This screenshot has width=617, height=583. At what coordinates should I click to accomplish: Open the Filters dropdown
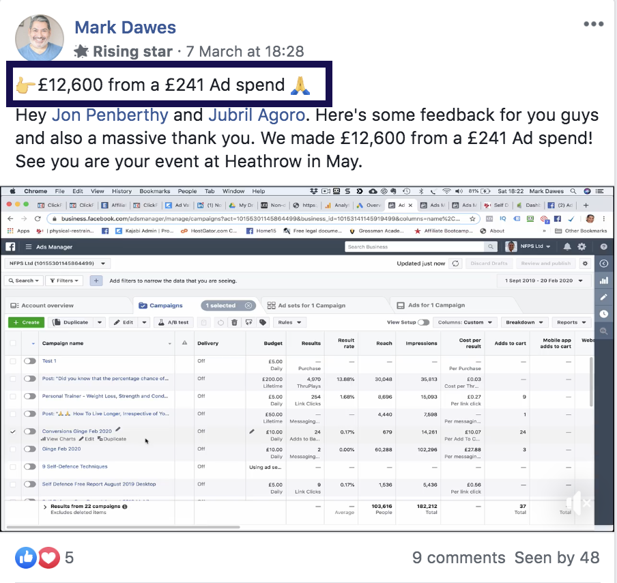click(x=64, y=281)
